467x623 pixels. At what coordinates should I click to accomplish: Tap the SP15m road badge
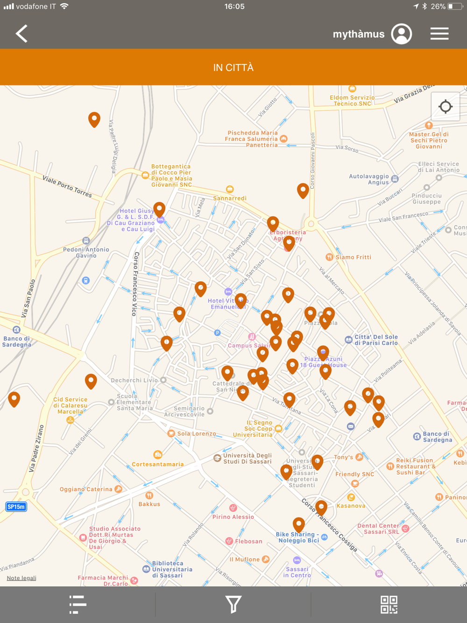[x=16, y=507]
